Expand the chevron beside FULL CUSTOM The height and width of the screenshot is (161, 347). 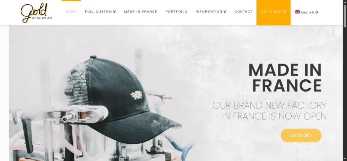(115, 12)
